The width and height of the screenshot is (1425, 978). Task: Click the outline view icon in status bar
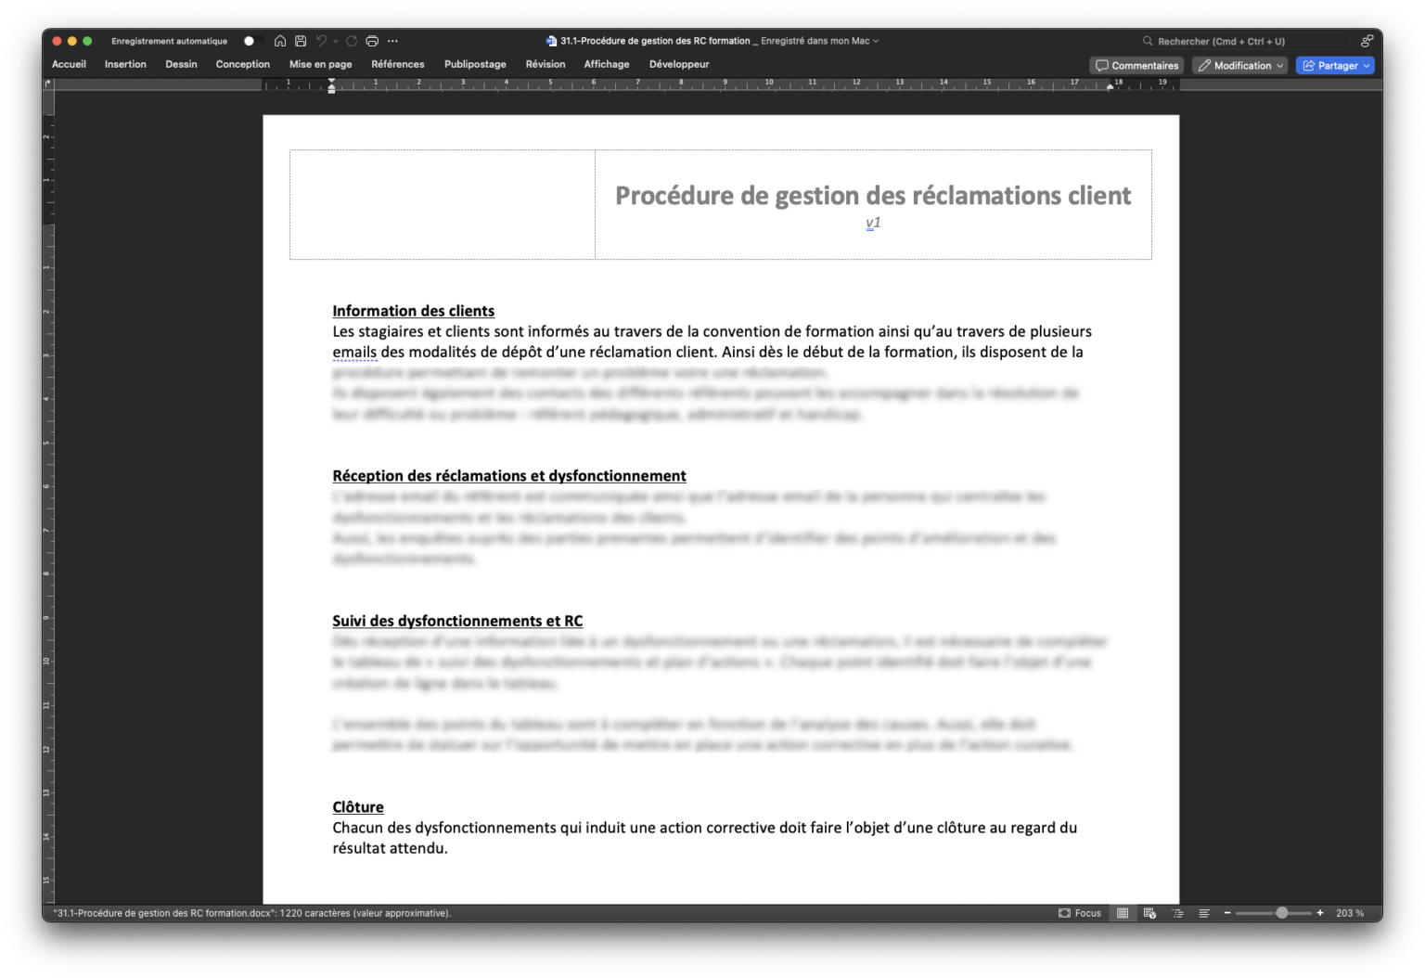(1178, 913)
